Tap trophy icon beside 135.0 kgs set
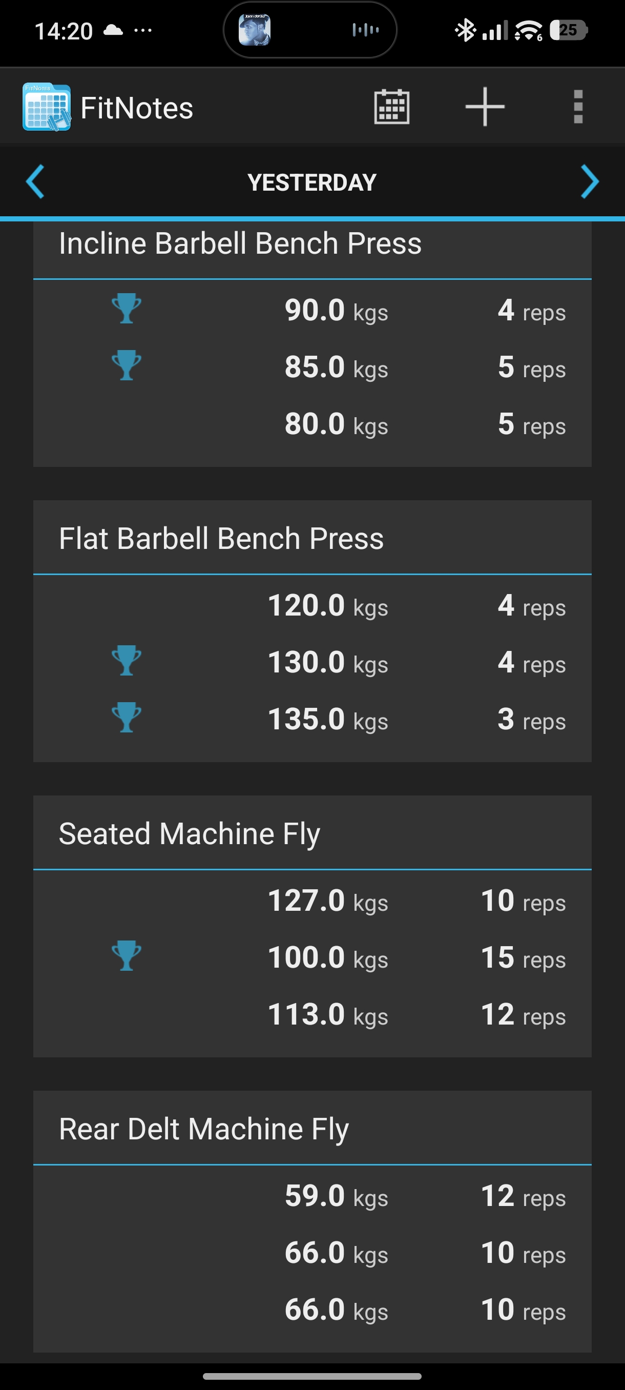 point(126,717)
